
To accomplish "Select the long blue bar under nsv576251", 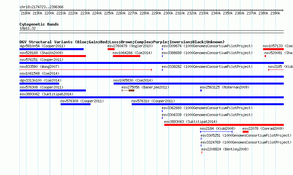I will tap(151, 63).
